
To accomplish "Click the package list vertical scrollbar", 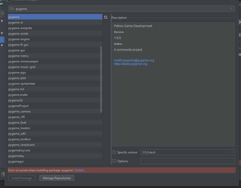I will point(101,79).
